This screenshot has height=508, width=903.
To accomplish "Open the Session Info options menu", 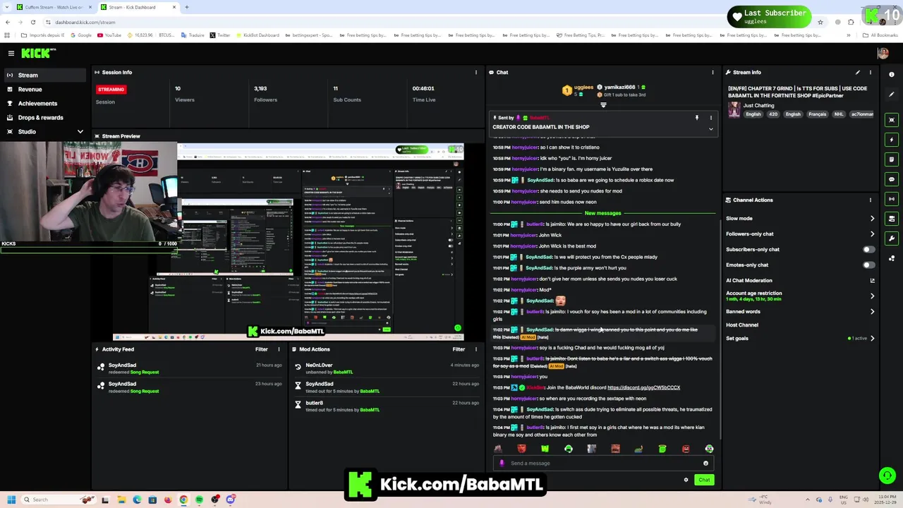I will point(476,72).
